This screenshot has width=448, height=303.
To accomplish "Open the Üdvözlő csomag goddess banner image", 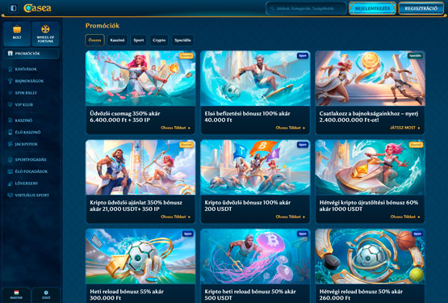I will pyautogui.click(x=140, y=78).
